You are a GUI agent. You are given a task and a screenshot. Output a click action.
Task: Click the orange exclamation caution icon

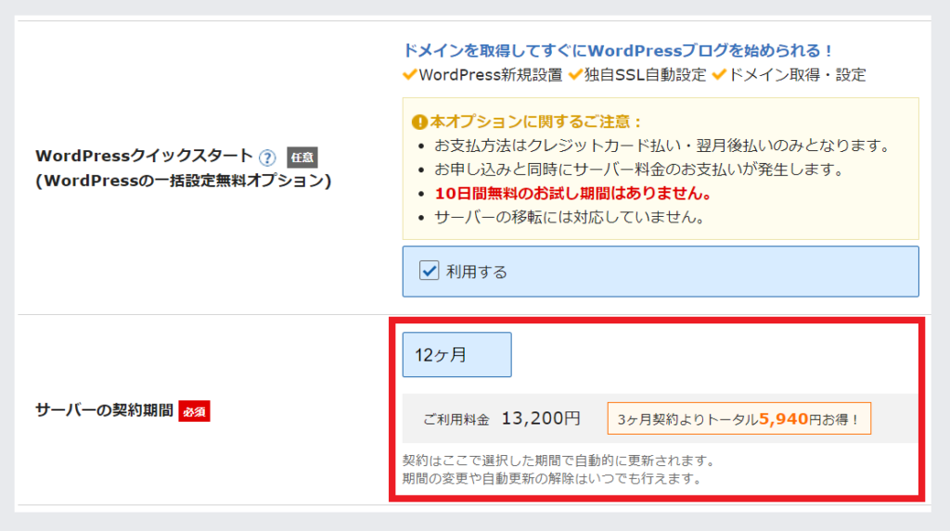pyautogui.click(x=419, y=122)
